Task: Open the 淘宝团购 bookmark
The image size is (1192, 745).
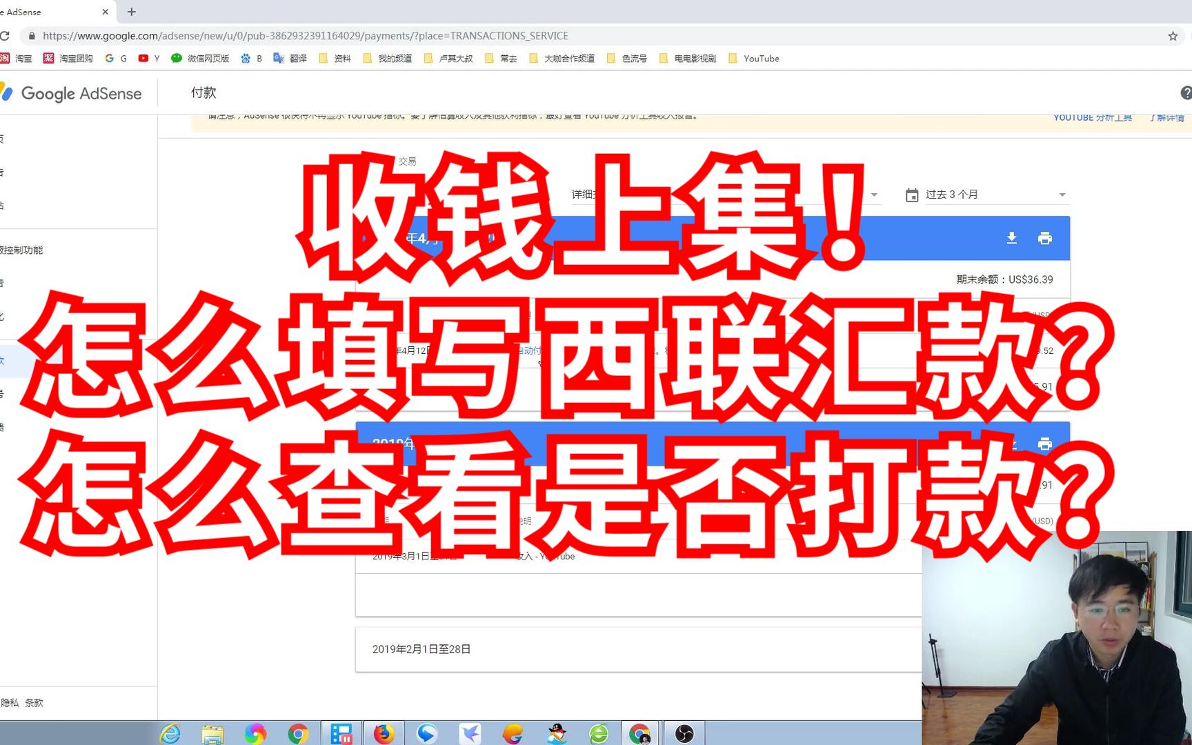Action: click(x=68, y=59)
